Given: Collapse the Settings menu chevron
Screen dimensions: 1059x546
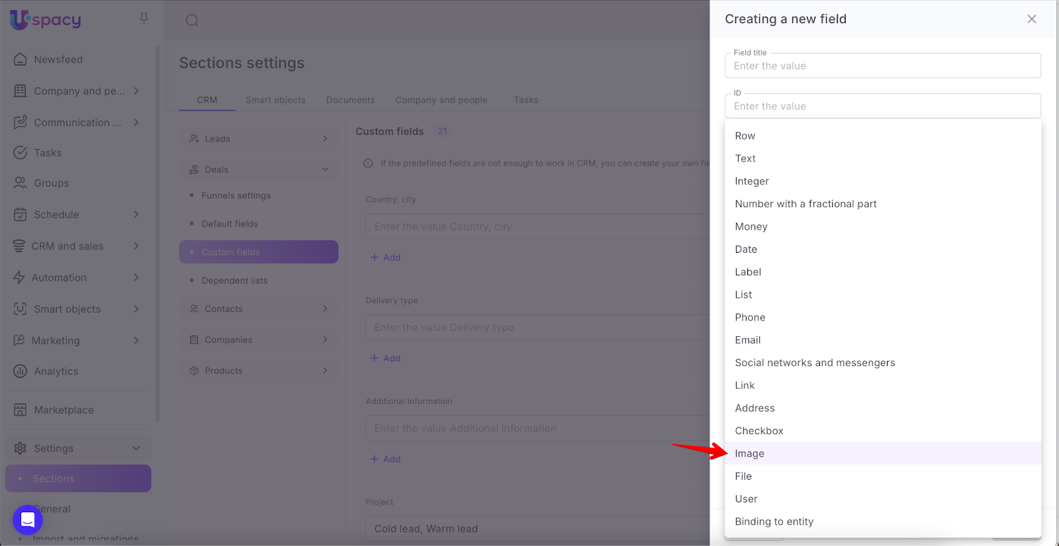Looking at the screenshot, I should point(136,448).
